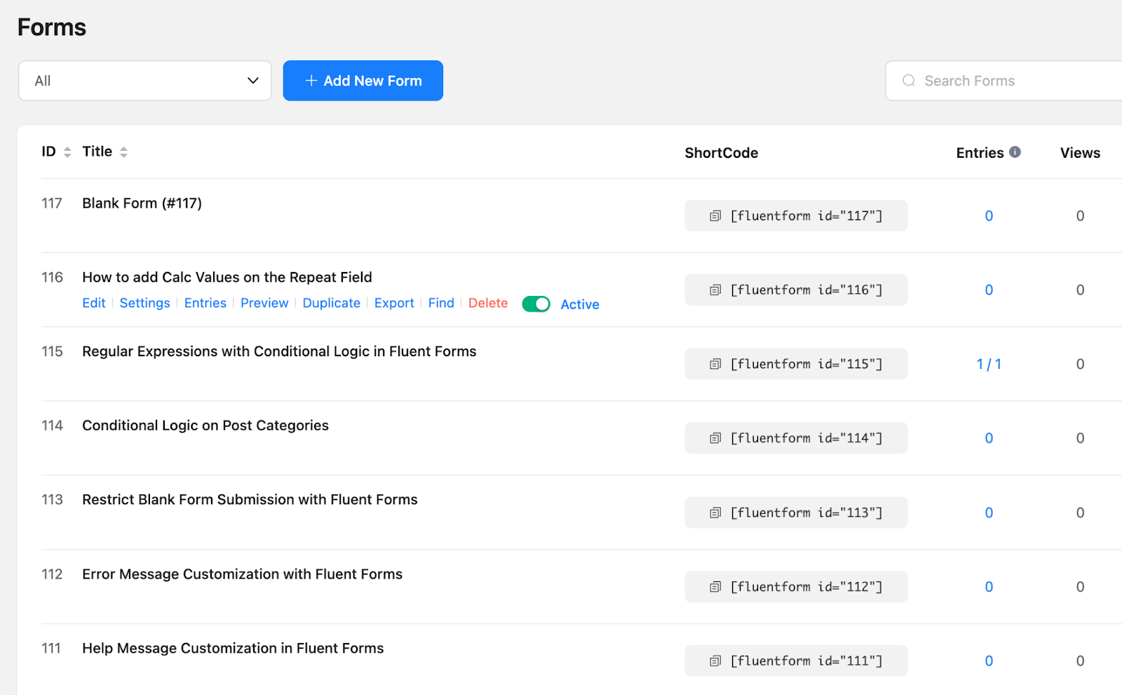This screenshot has width=1122, height=695.
Task: Disable the Active toggle for form 116
Action: tap(536, 304)
